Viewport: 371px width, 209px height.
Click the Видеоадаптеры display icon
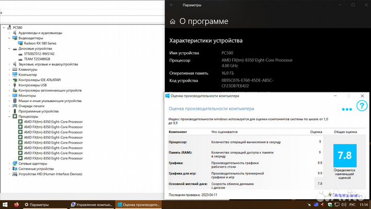point(14,38)
